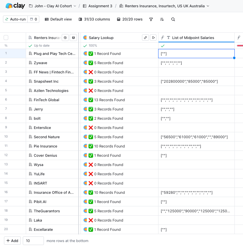
Task: Click the company icon beside TheGuarantors
Action: coord(30,211)
